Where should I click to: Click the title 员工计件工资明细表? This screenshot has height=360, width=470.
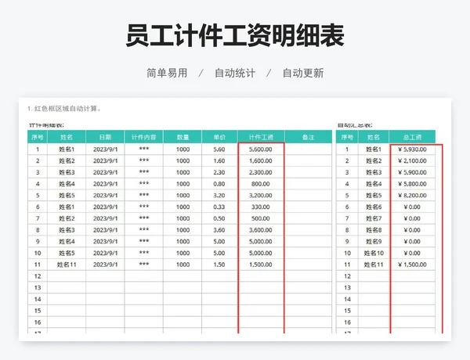point(235,35)
